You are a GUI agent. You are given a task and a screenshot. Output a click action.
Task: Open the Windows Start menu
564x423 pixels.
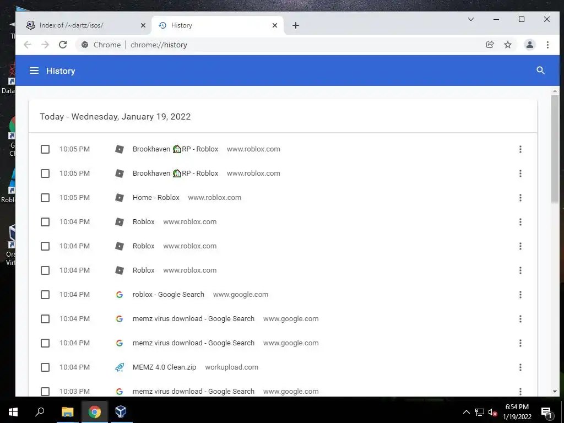(x=13, y=412)
